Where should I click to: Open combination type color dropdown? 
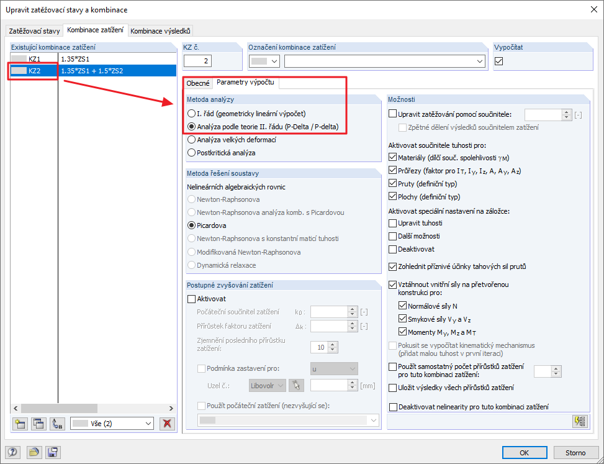[264, 61]
